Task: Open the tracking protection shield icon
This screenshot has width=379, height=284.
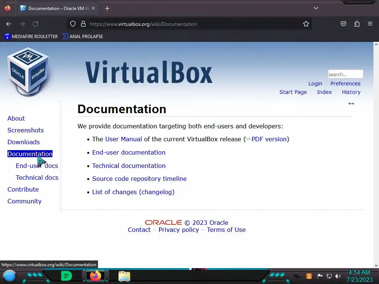Action: (x=73, y=24)
